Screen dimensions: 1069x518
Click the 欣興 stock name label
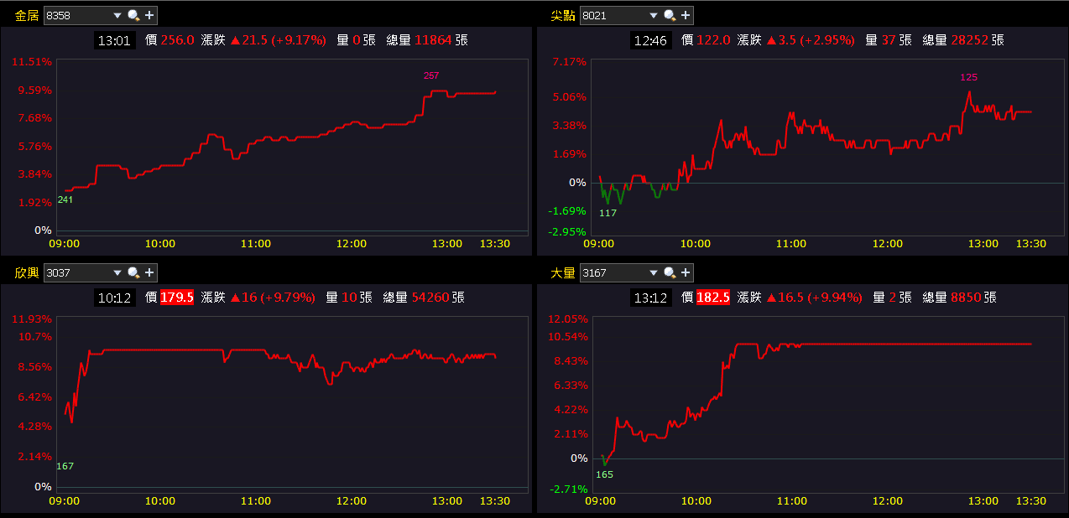[x=27, y=272]
